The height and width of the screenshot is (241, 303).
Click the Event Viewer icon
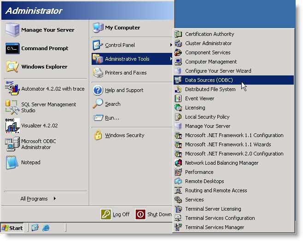tap(178, 98)
